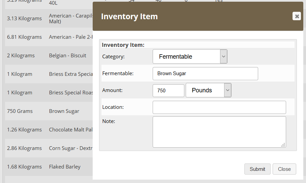
Task: Click the Flaked Barley inventory entry
Action: (65, 167)
